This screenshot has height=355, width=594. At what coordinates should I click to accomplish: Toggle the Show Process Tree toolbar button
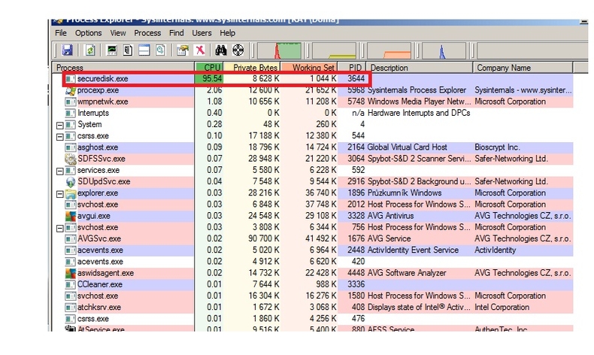(x=128, y=51)
